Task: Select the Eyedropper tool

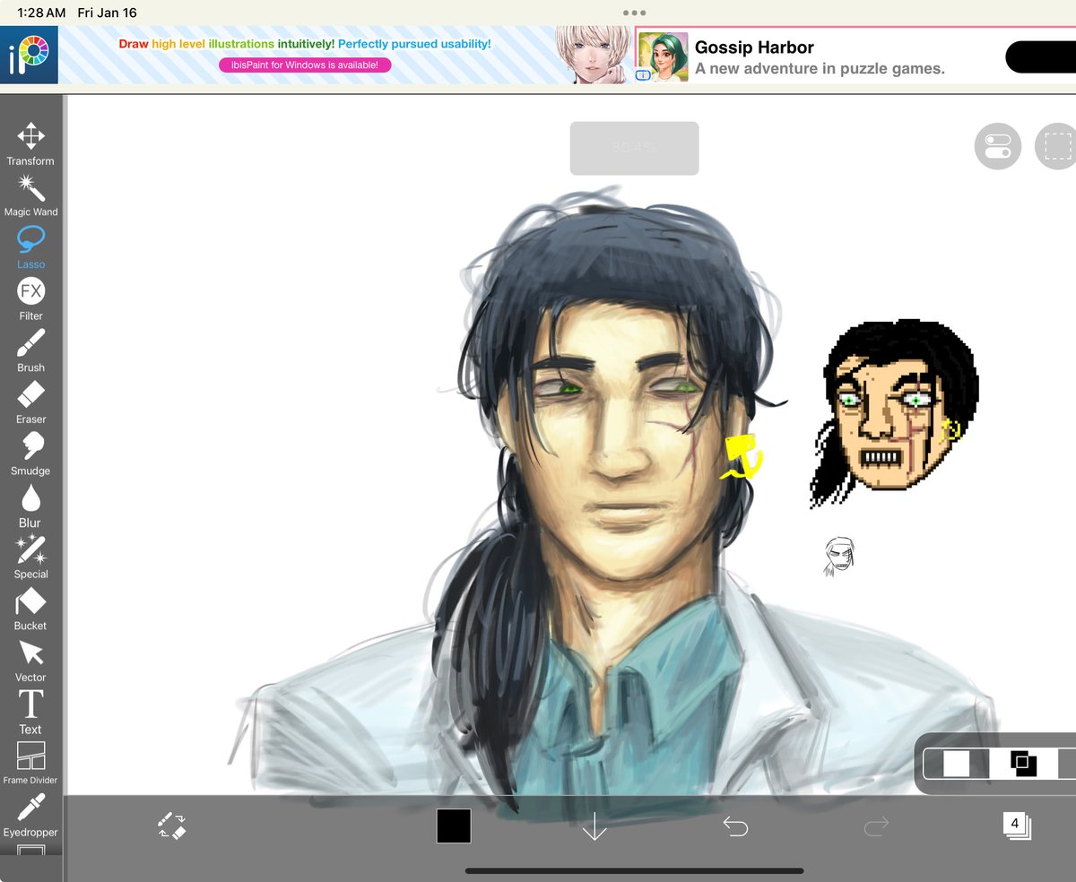Action: pos(30,817)
